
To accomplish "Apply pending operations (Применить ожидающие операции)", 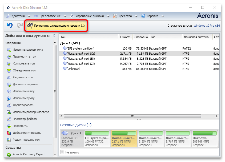I will [57, 26].
